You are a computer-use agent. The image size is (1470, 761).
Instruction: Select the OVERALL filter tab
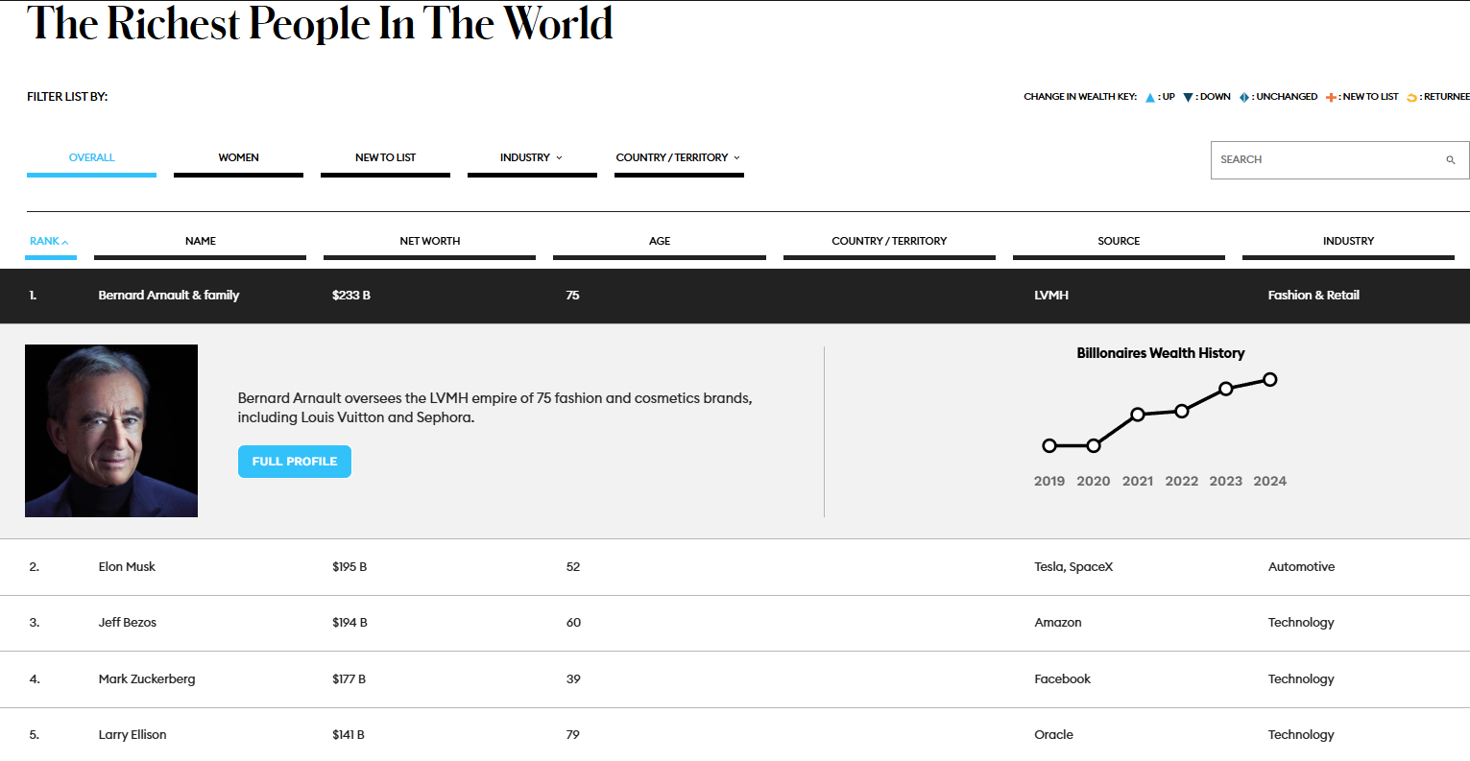pyautogui.click(x=91, y=158)
